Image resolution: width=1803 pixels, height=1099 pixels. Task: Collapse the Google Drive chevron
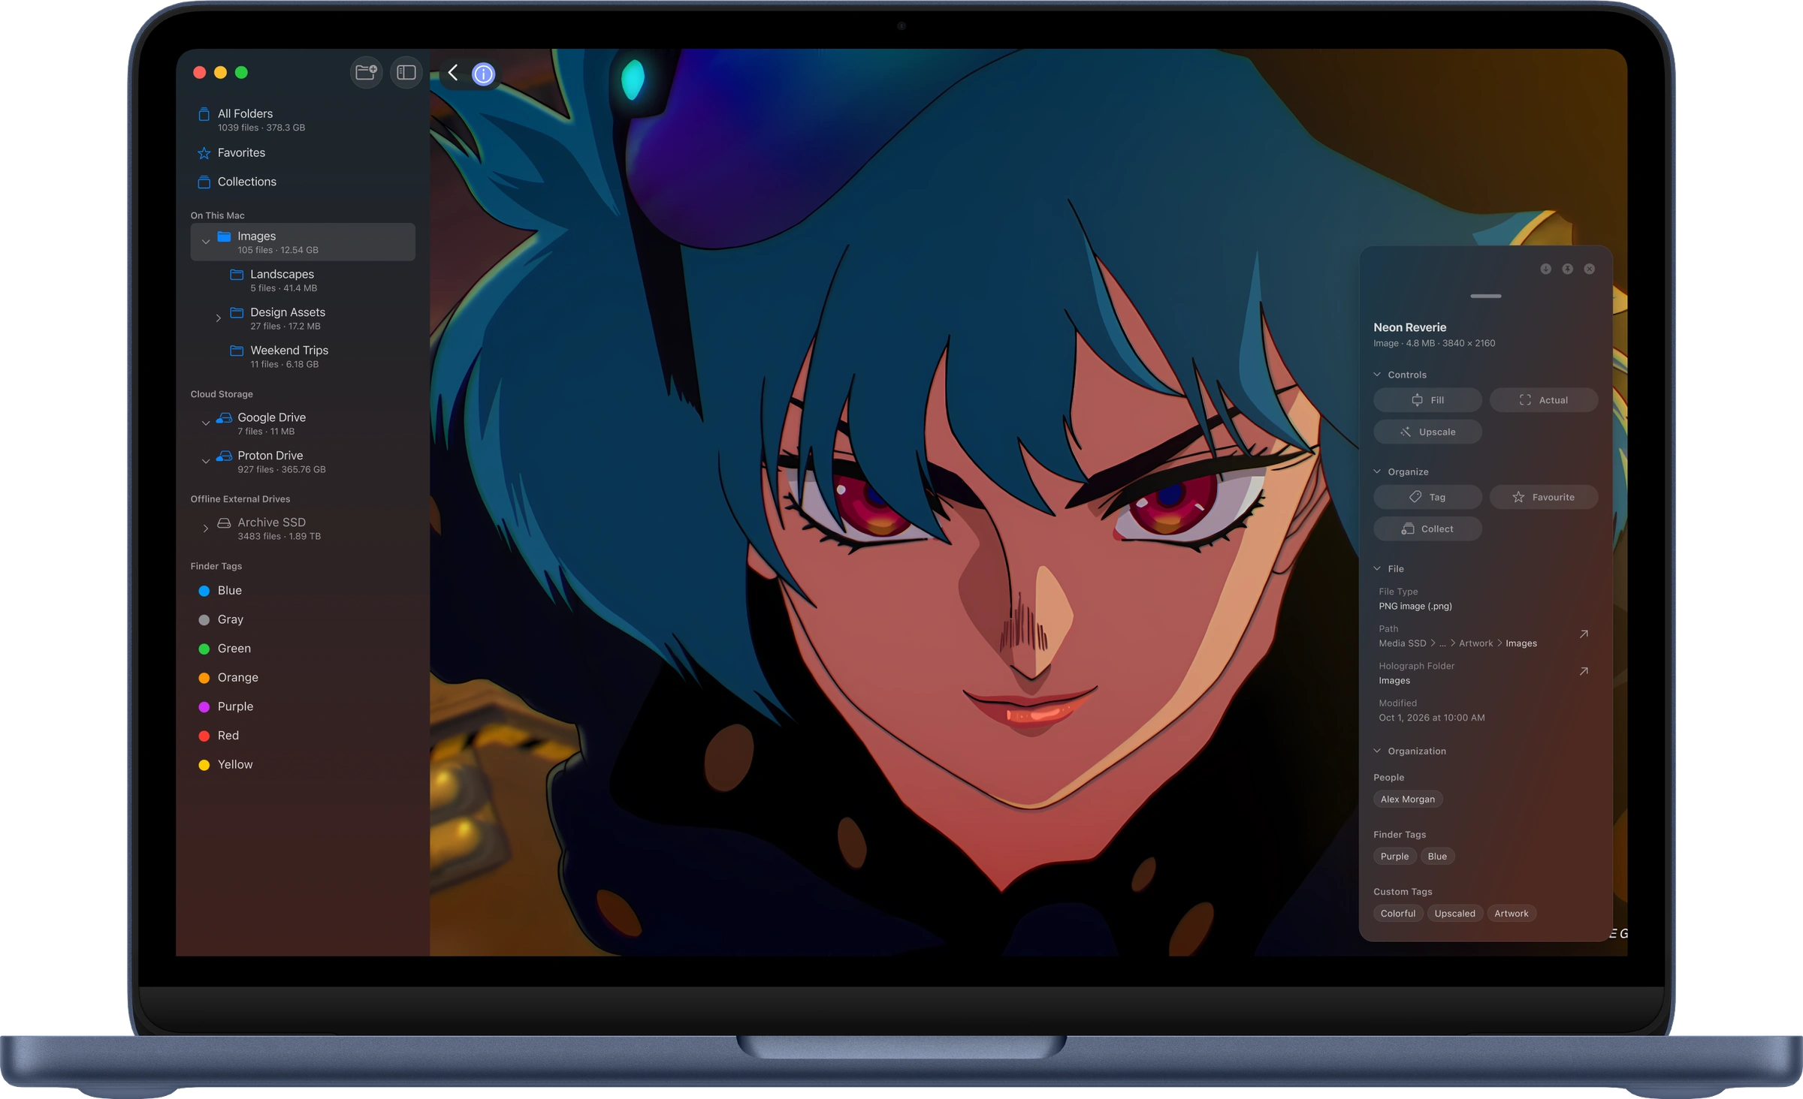205,423
